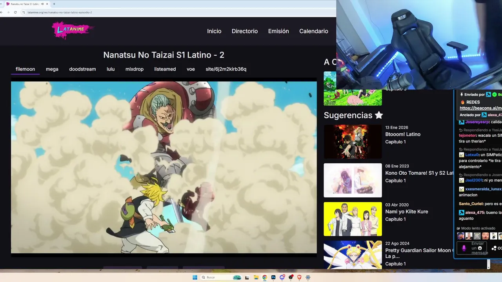Open Brave browser from the taskbar

tap(299, 277)
